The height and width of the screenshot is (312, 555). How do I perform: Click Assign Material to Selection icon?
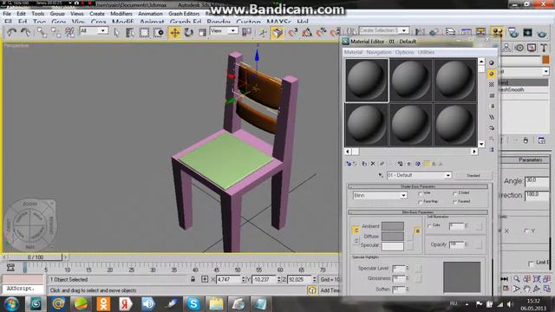[364, 164]
